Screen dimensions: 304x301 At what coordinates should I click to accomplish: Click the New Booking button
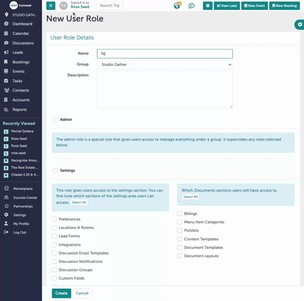click(x=285, y=6)
